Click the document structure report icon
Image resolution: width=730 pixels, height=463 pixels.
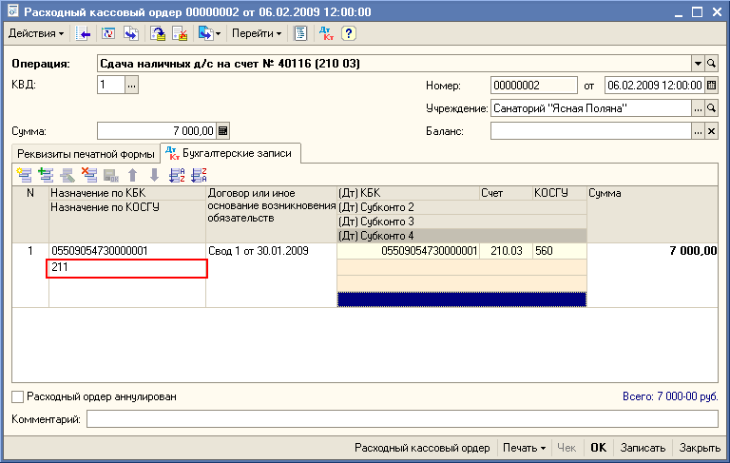tap(300, 33)
